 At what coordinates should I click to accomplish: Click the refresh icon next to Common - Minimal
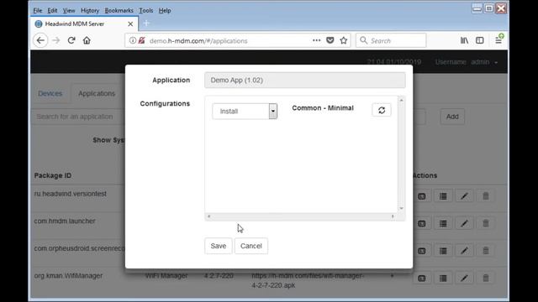[382, 110]
